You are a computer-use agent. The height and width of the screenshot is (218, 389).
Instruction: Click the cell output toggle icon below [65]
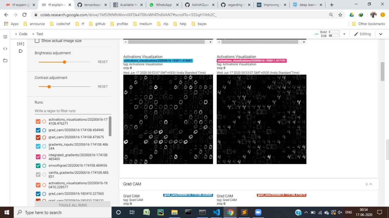point(21,51)
